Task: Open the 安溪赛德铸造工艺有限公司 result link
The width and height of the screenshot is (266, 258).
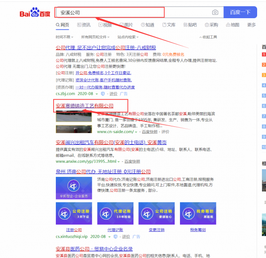Action: (85, 106)
